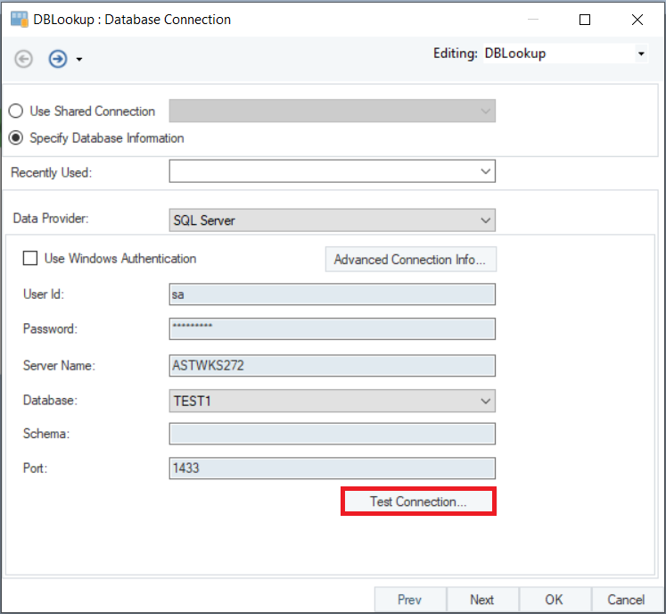Open the navigation history dropdown arrow
The height and width of the screenshot is (614, 666).
coord(79,60)
